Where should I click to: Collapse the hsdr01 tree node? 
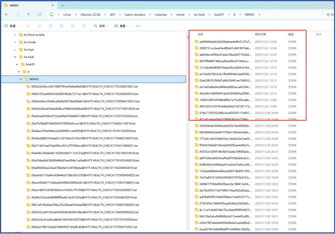[17, 64]
